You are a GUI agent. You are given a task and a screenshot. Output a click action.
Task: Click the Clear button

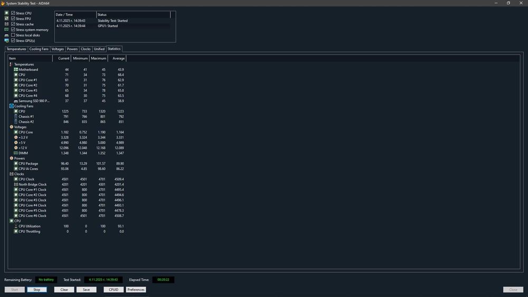coord(64,290)
